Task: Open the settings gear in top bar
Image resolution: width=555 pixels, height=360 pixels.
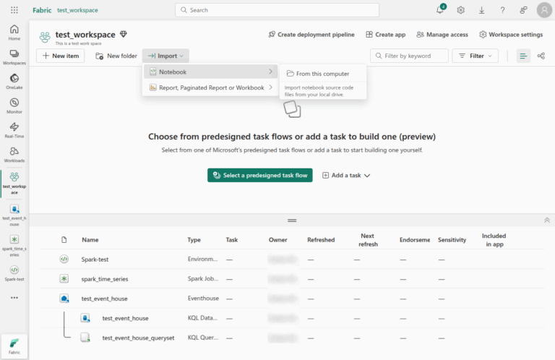Action: [460, 10]
